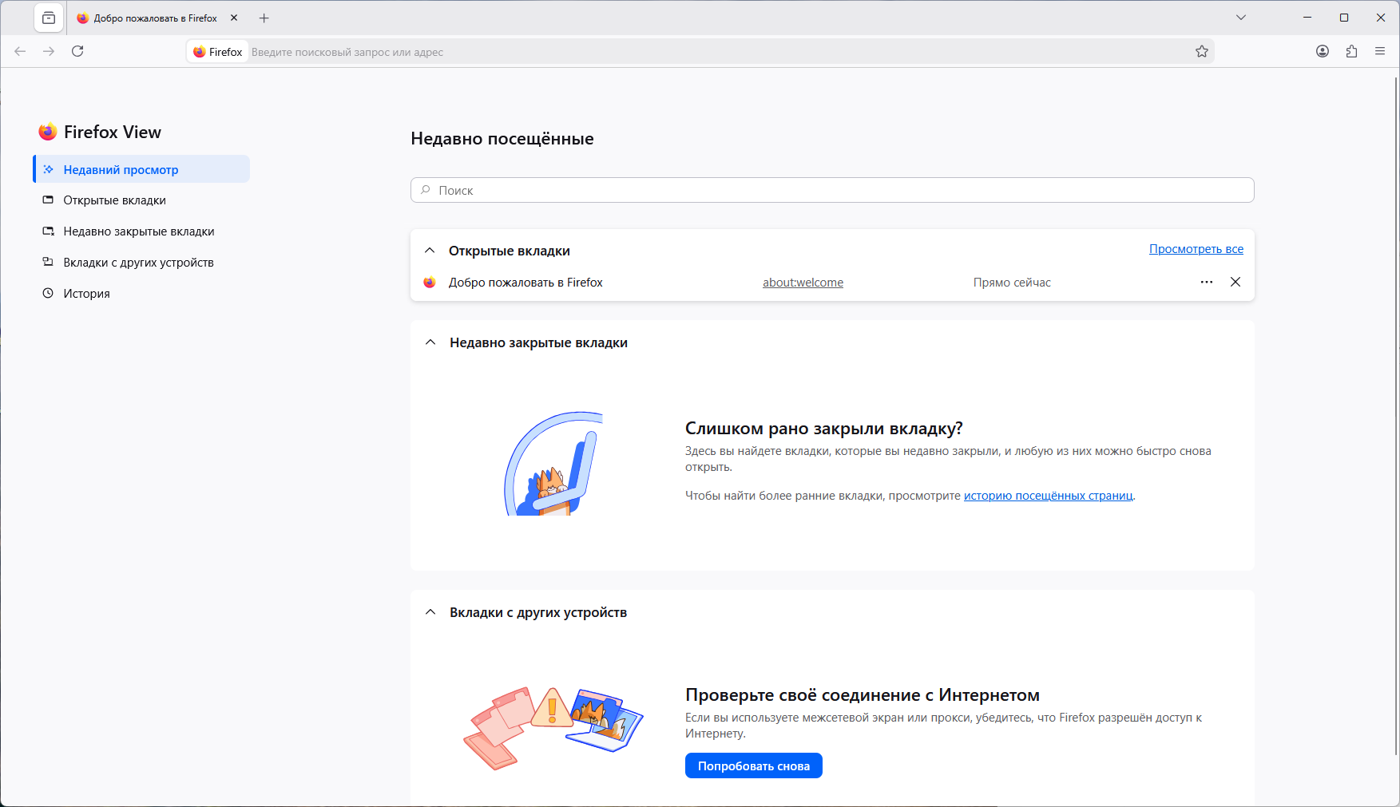The height and width of the screenshot is (807, 1400).
Task: Click the 'Недавно посещённые' heading
Action: coord(502,139)
